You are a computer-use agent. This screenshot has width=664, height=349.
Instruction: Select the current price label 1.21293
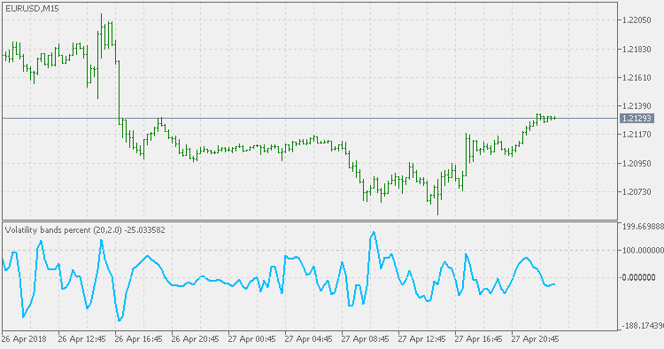(637, 118)
